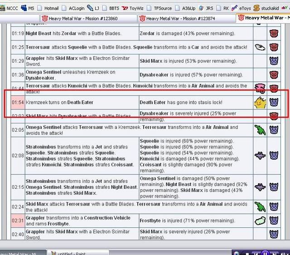Open the RK bookmark
The width and height of the screenshot is (290, 255).
(x=222, y=8)
